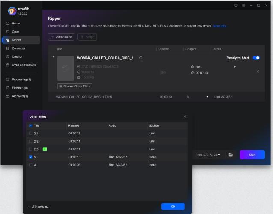This screenshot has width=273, height=214.
Task: Click the Audio header in Other Titles
Action: coord(112,125)
